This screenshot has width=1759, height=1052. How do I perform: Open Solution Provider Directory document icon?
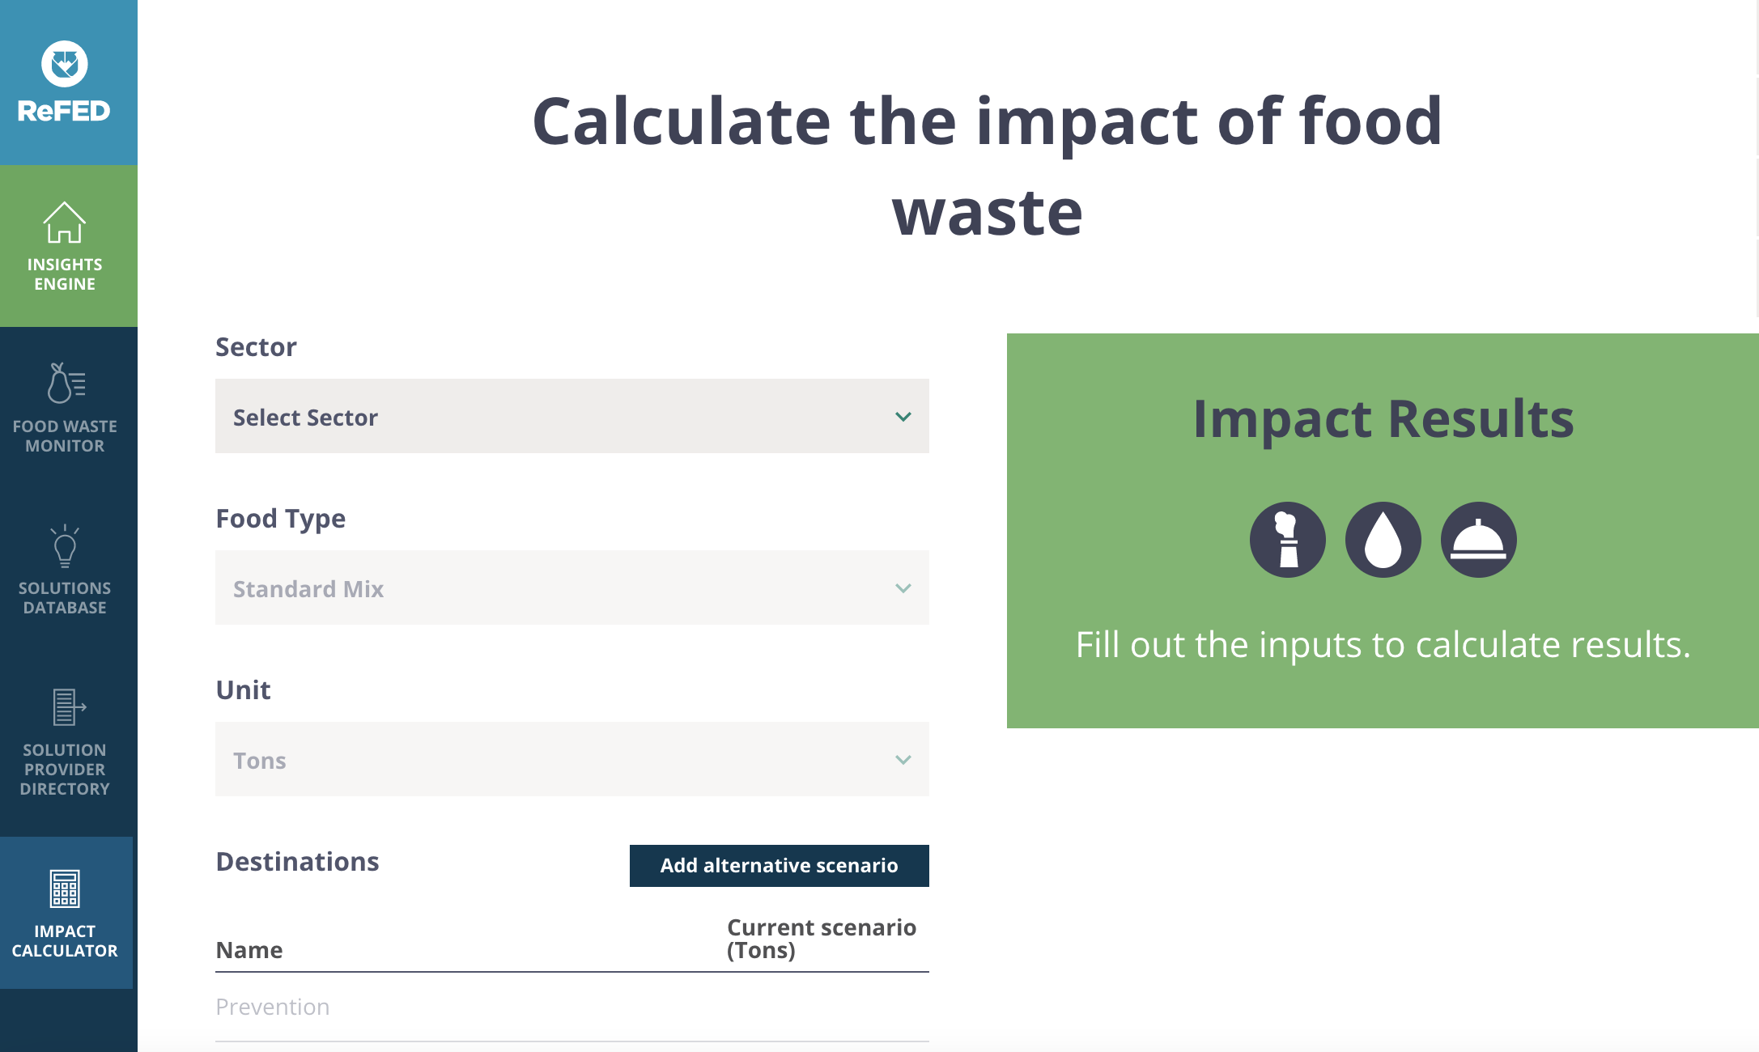(x=69, y=707)
